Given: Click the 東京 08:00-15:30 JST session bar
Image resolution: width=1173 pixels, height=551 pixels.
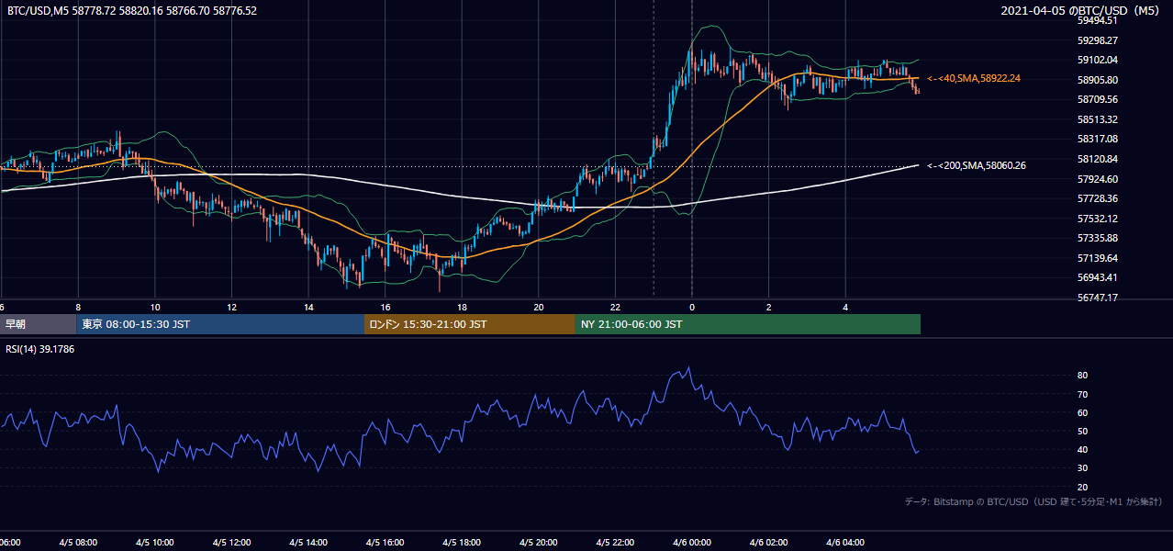Looking at the screenshot, I should coord(220,324).
